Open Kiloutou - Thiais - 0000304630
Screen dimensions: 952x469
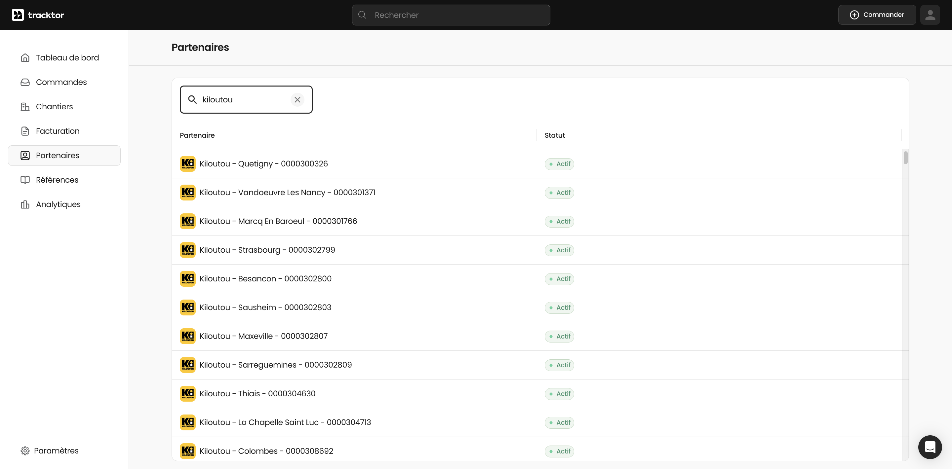tap(257, 394)
